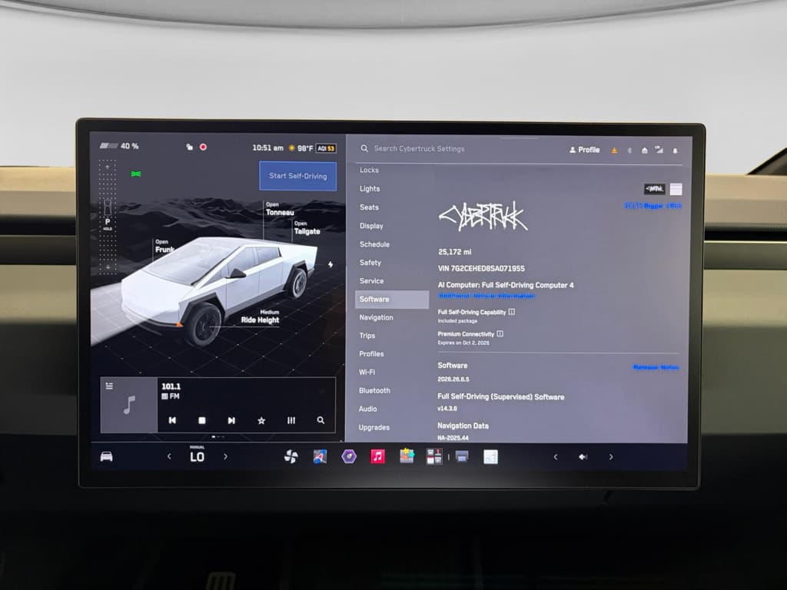Stop radio playback

point(202,420)
